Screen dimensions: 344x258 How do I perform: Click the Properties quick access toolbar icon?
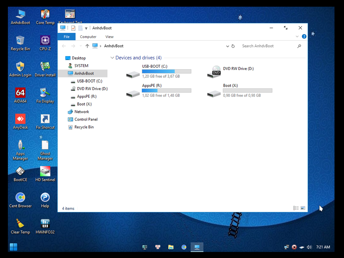[73, 28]
